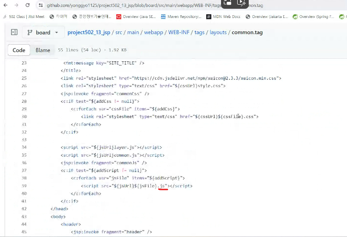The image size is (347, 237).
Task: Open Overview Java SE bookmark
Action: [136, 17]
